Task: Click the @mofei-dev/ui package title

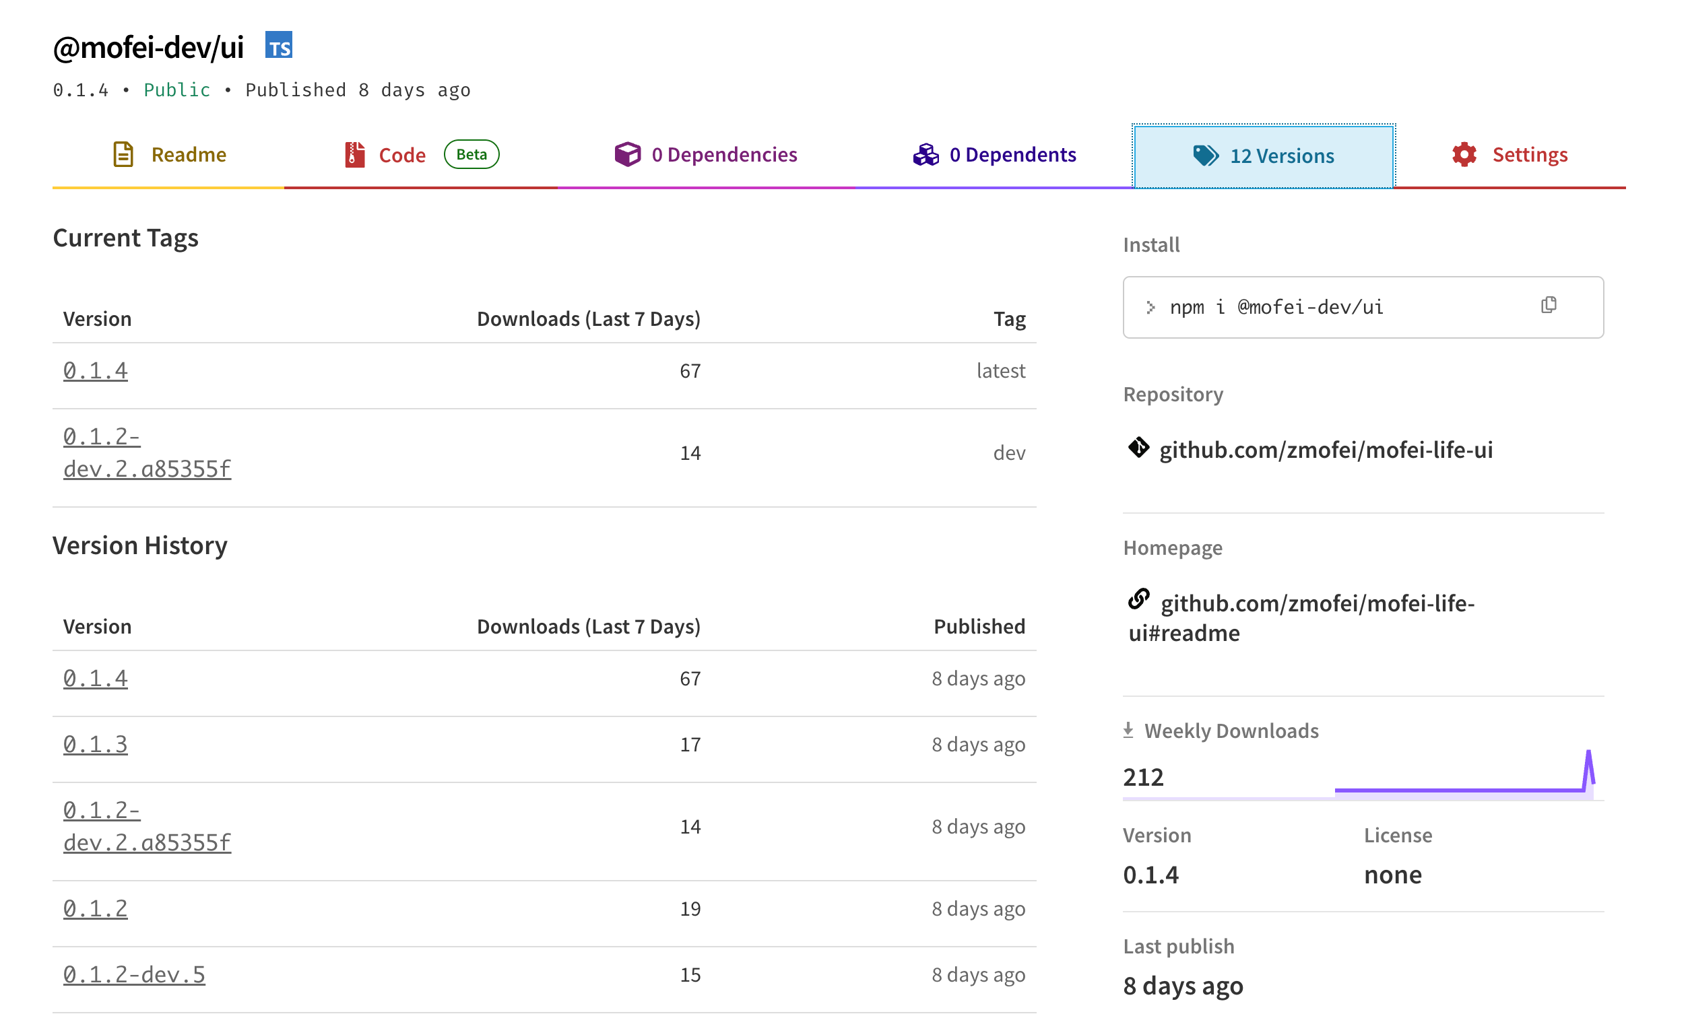Action: 148,47
